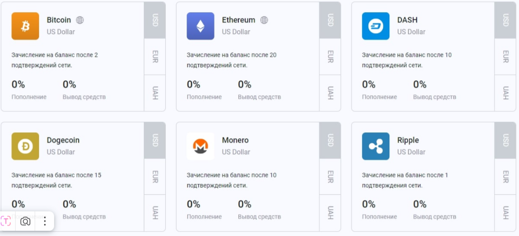Select EUR tab on Ethereum card
The width and height of the screenshot is (519, 236).
pos(330,56)
